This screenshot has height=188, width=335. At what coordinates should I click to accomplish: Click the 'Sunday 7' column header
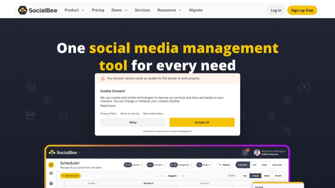tap(92, 183)
